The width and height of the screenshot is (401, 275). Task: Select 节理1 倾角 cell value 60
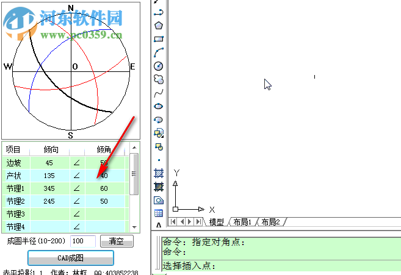pyautogui.click(x=104, y=188)
